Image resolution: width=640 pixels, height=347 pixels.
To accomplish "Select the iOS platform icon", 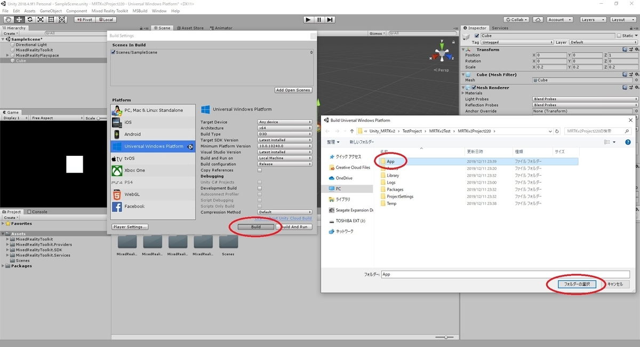I will click(x=117, y=122).
